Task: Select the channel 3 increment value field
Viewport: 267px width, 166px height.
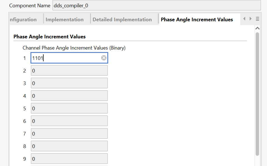Action: tap(69, 83)
